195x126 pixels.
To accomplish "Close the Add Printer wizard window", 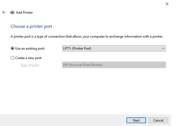I will pos(167,4).
